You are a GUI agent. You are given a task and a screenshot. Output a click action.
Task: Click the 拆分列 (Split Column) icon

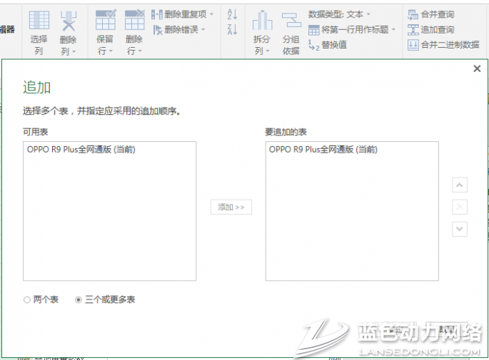point(262,22)
